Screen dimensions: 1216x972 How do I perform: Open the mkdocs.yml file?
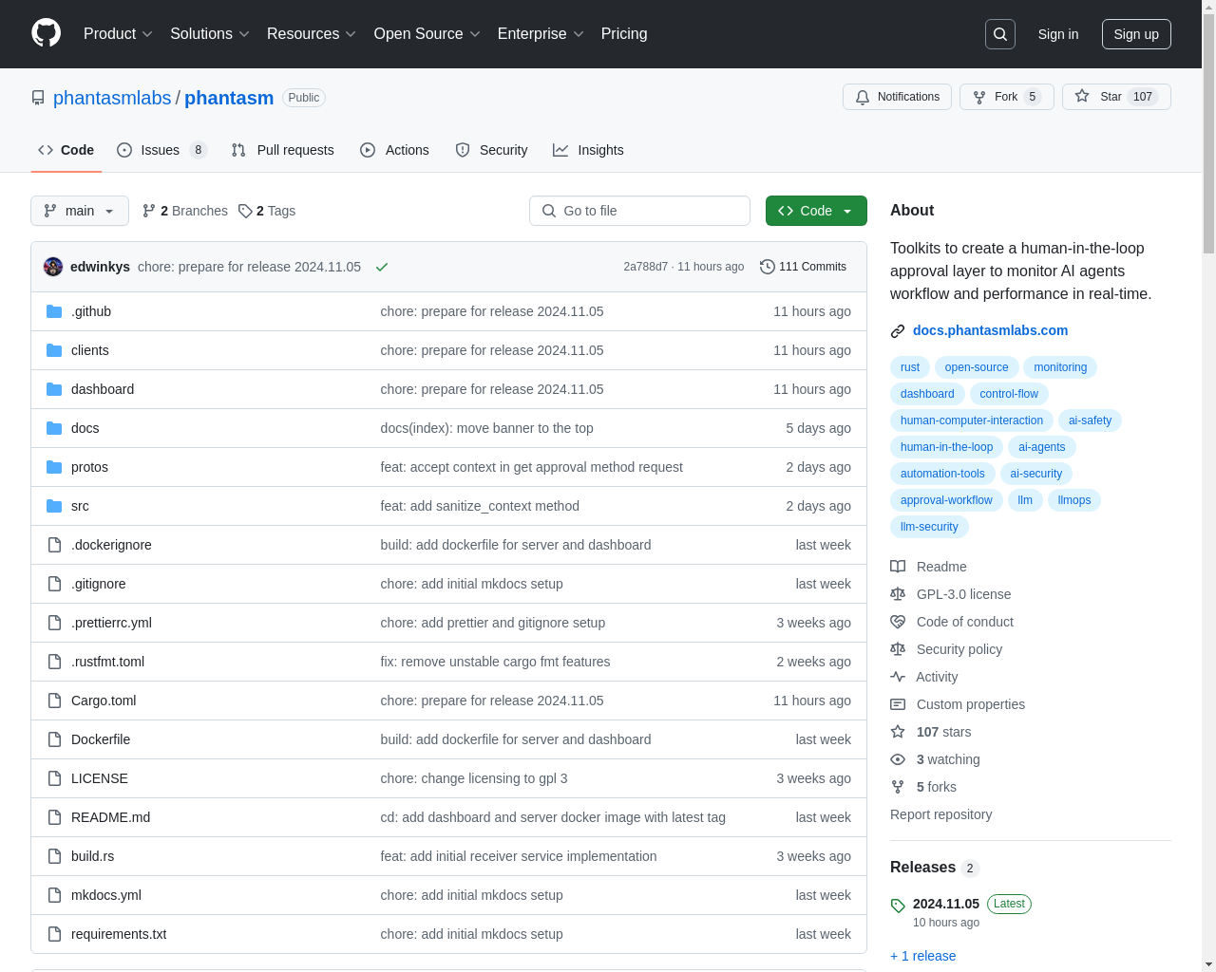[106, 895]
